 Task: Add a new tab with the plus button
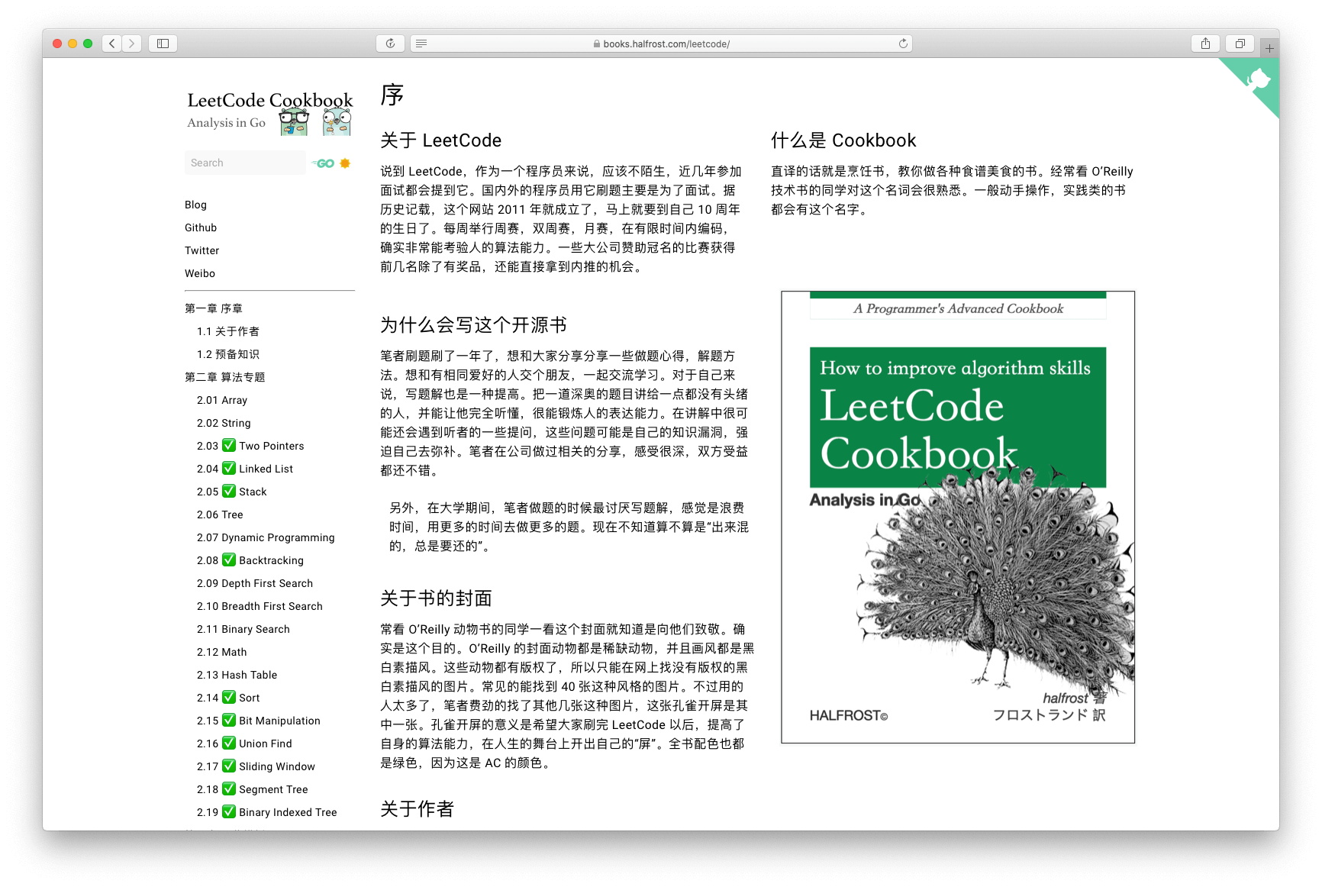coord(1269,48)
